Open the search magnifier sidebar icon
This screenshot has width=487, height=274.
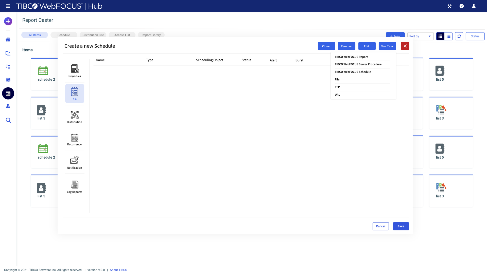pos(8,120)
